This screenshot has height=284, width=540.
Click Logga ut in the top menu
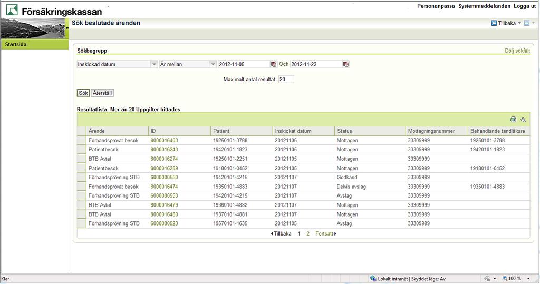525,6
